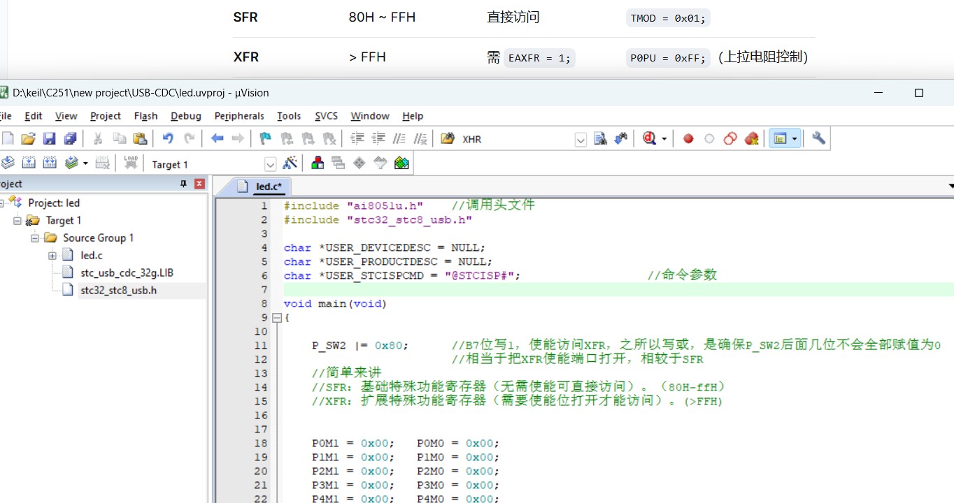Viewport: 954px width, 503px height.
Task: Select stc_usb_cdc_32g.LIB in project tree
Action: pos(128,272)
